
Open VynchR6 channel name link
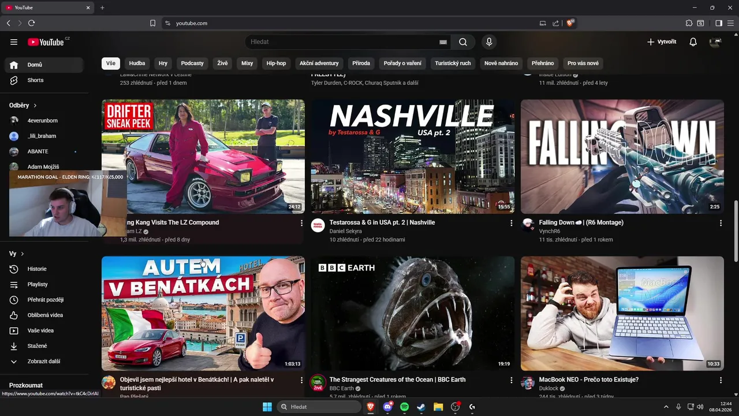(550, 231)
